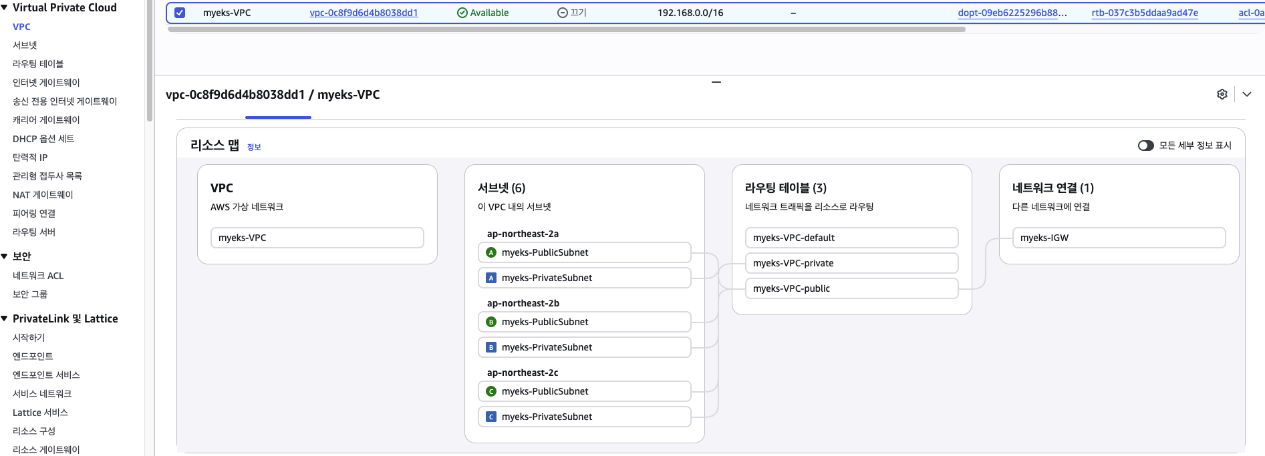This screenshot has height=456, width=1265.
Task: Open panel settings gear icon
Action: pos(1222,94)
